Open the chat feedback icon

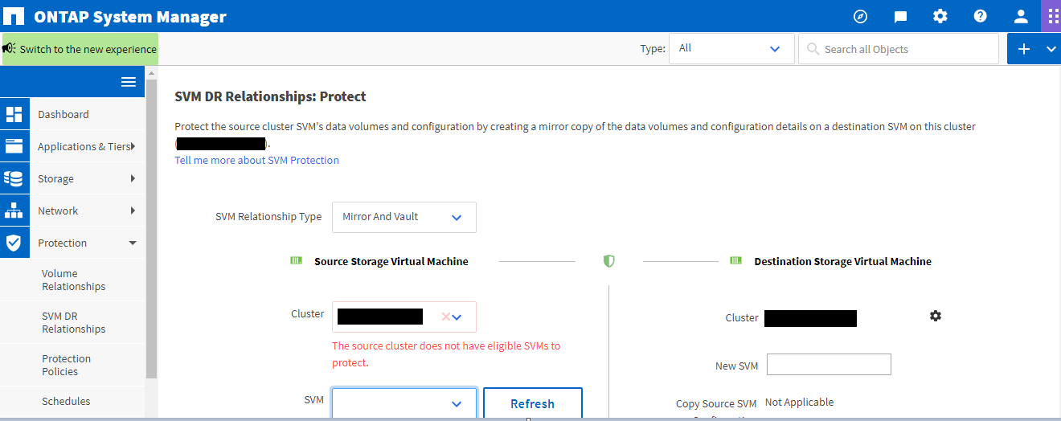click(900, 16)
